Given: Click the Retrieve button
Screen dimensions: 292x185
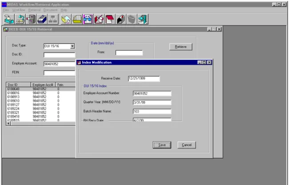Looking at the screenshot, I should pos(180,47).
